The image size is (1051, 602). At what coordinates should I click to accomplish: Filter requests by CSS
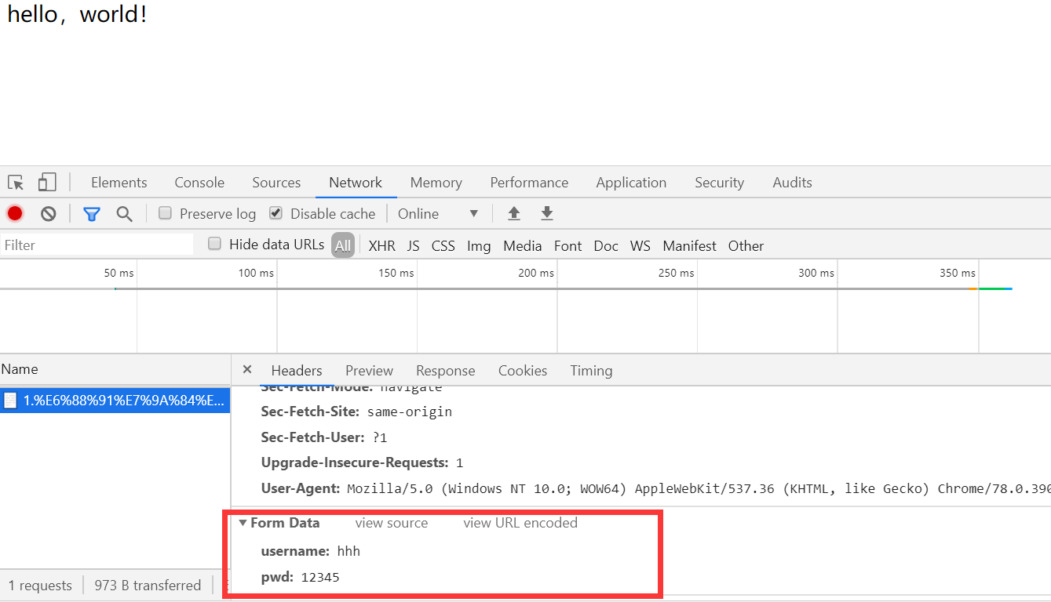coord(443,246)
